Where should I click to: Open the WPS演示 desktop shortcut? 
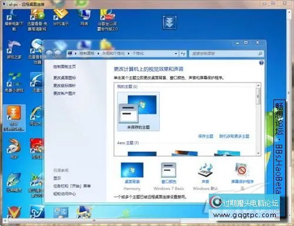point(61,18)
